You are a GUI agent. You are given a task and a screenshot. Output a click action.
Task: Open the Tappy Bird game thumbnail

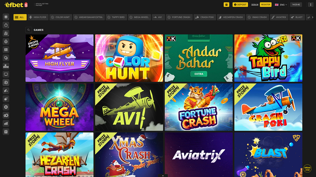point(268,58)
